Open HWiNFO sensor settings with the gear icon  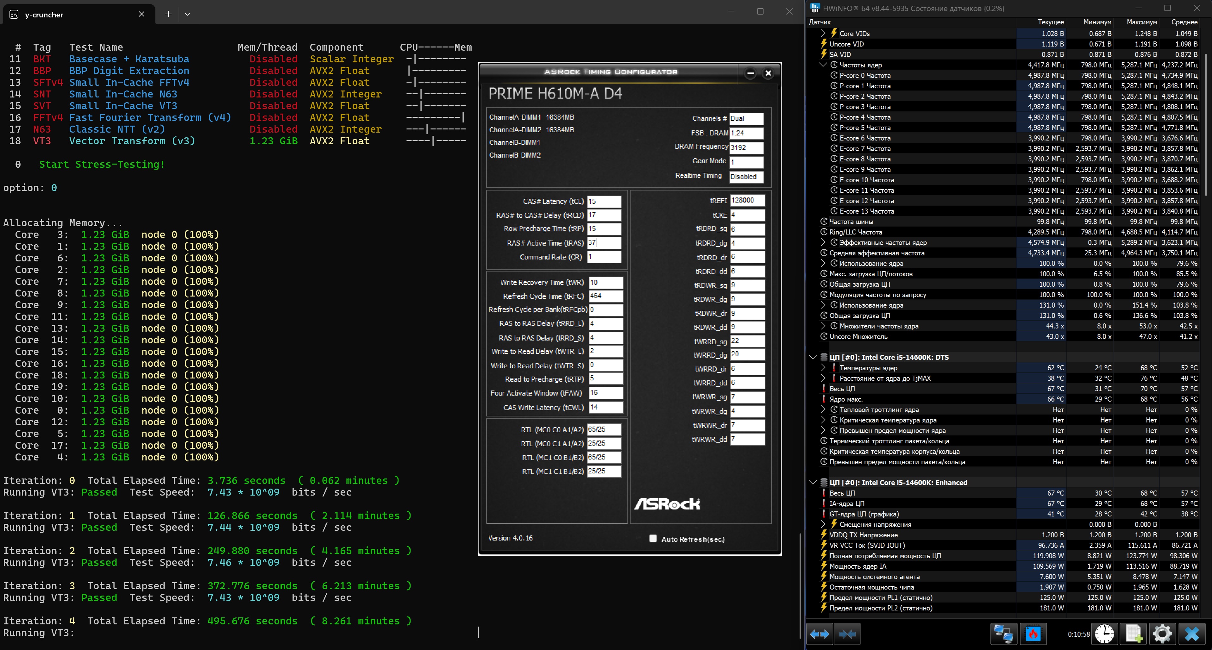click(x=1162, y=634)
